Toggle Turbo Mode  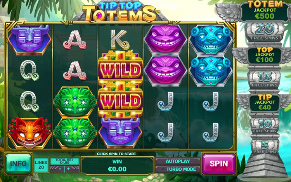coord(178,169)
